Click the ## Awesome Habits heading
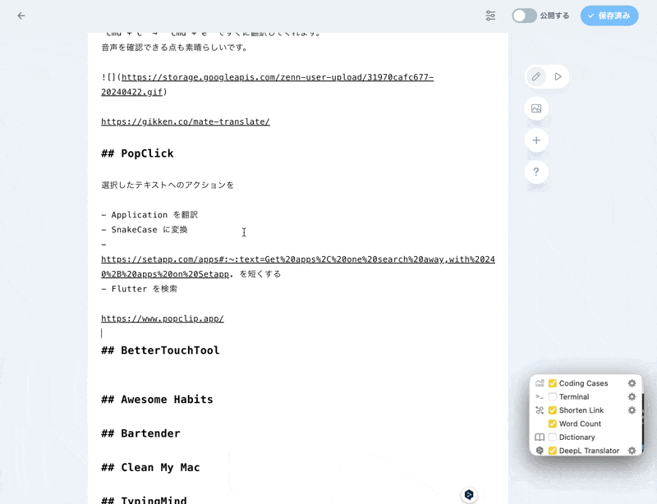This screenshot has height=504, width=657. 157,399
